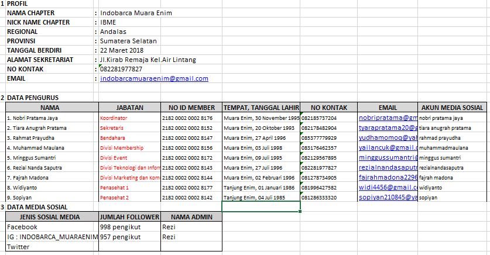Select the cell '2. Tiara Anugrah Pratama'
The image size is (490, 255).
click(52, 128)
